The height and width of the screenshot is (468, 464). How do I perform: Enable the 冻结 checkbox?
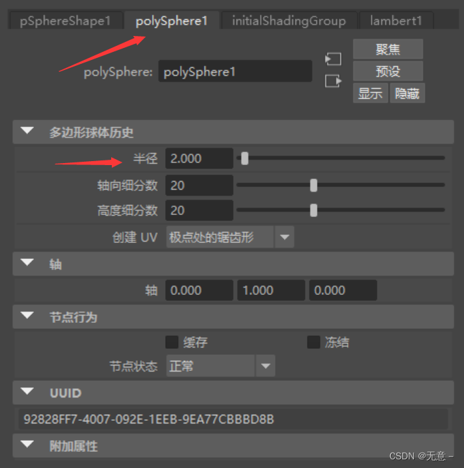coord(314,342)
